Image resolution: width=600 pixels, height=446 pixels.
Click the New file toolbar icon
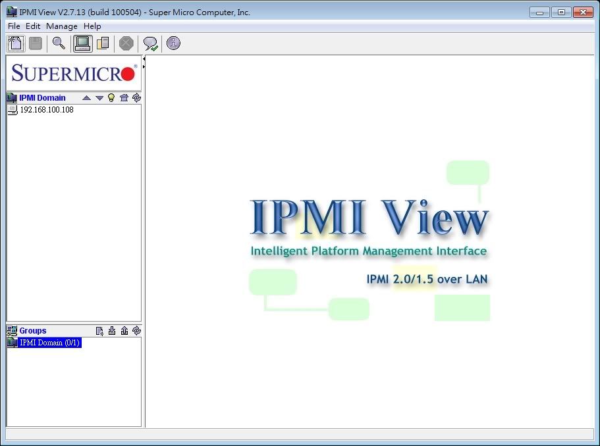click(16, 43)
